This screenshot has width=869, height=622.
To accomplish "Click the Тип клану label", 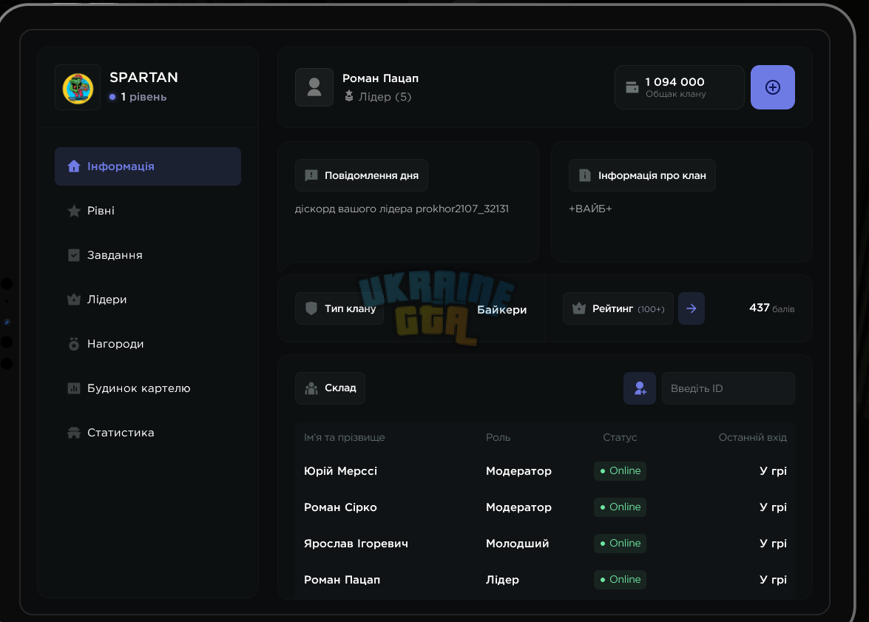I will click(x=339, y=308).
